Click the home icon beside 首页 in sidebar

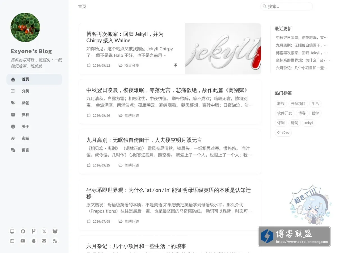13,80
